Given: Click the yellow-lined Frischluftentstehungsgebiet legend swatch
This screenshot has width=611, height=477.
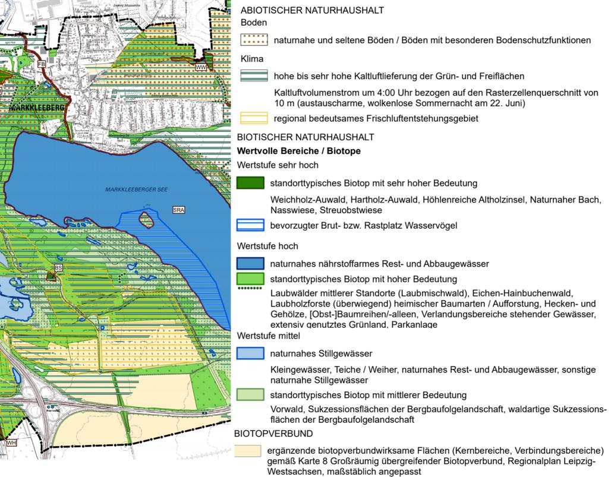Looking at the screenshot, I should pyautogui.click(x=254, y=118).
